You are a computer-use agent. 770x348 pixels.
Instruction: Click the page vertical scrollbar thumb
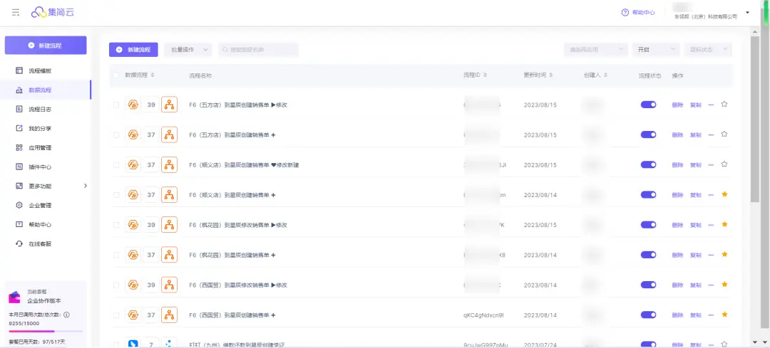tap(755, 119)
